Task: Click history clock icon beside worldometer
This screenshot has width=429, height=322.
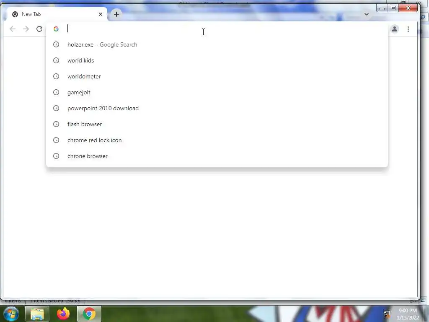Action: [x=56, y=76]
